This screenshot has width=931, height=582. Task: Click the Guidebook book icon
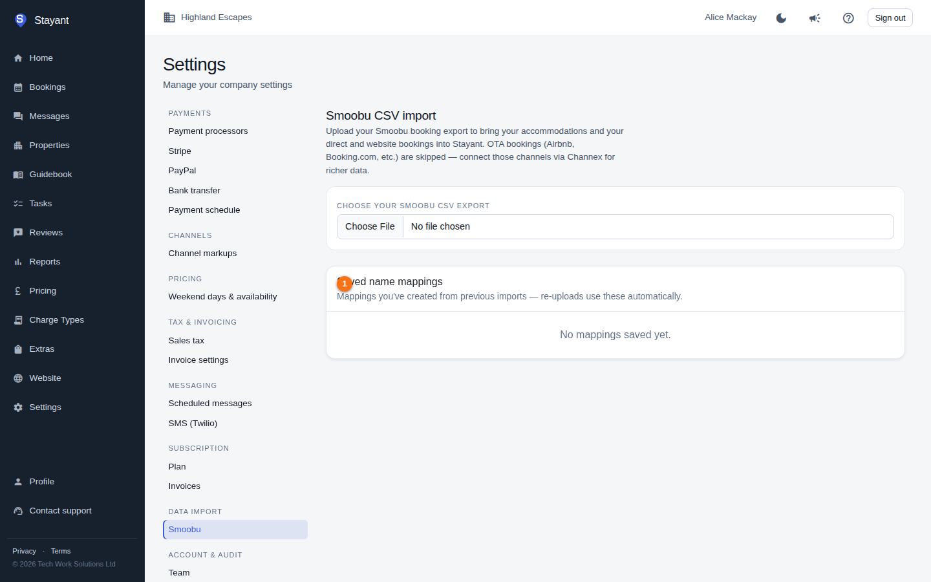pyautogui.click(x=18, y=175)
